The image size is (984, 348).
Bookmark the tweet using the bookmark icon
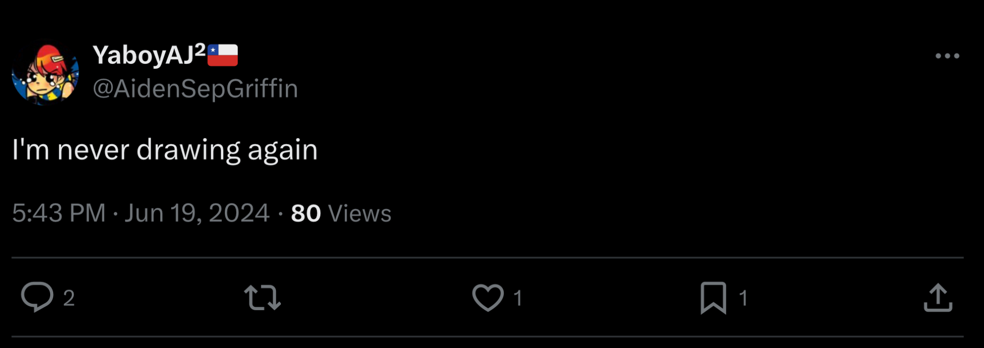tap(713, 297)
